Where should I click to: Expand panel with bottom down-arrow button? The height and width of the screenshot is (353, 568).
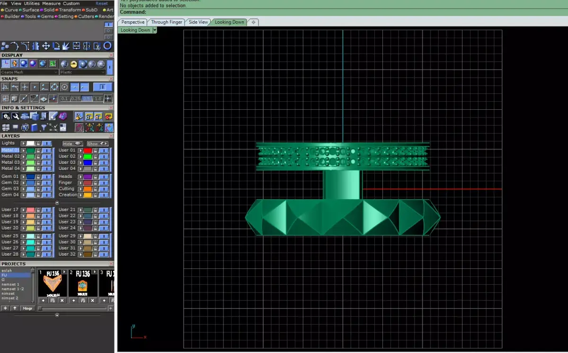pos(57,315)
